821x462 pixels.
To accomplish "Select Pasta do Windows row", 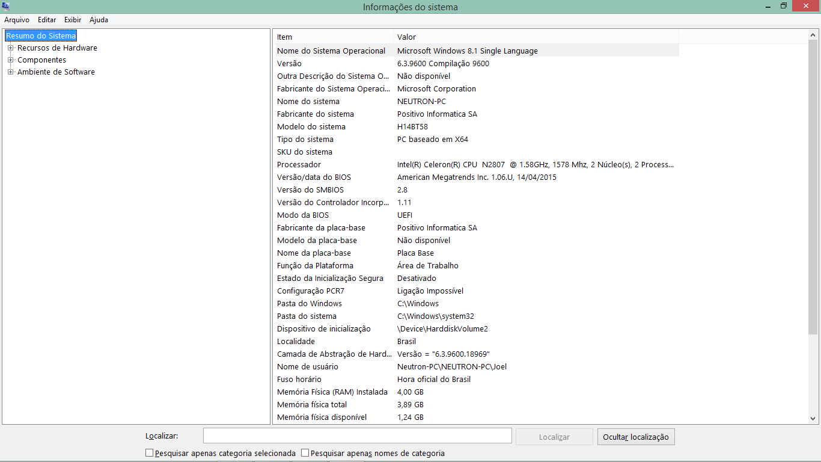I will tap(477, 304).
